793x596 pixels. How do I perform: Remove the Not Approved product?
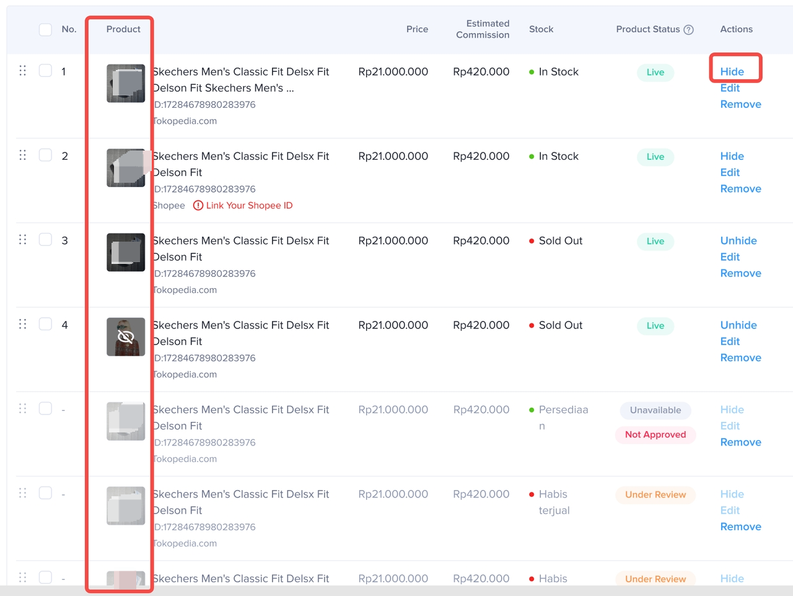pos(740,442)
